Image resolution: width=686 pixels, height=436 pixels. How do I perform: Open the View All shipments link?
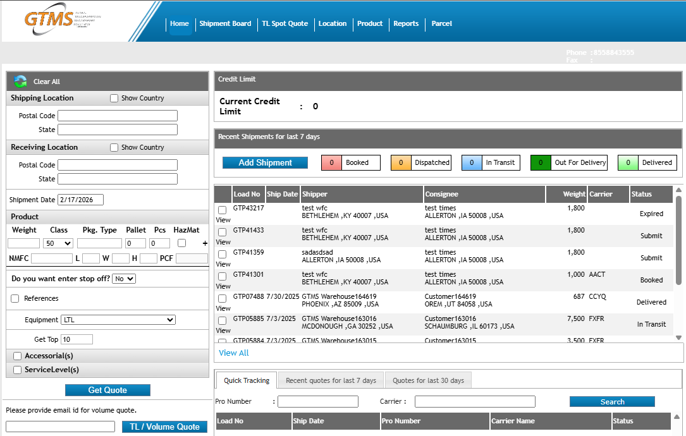point(234,353)
